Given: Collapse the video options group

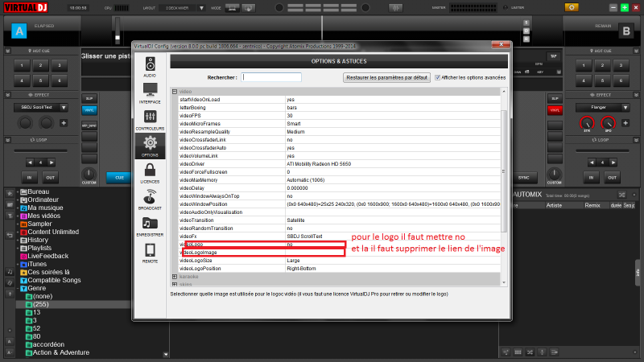Looking at the screenshot, I should click(x=175, y=92).
